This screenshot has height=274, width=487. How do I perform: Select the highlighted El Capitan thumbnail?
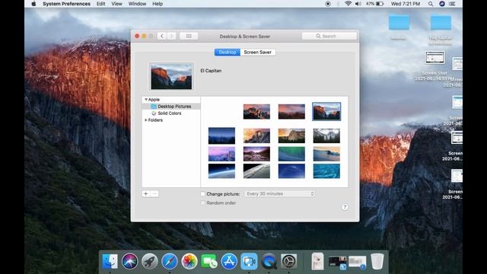326,112
